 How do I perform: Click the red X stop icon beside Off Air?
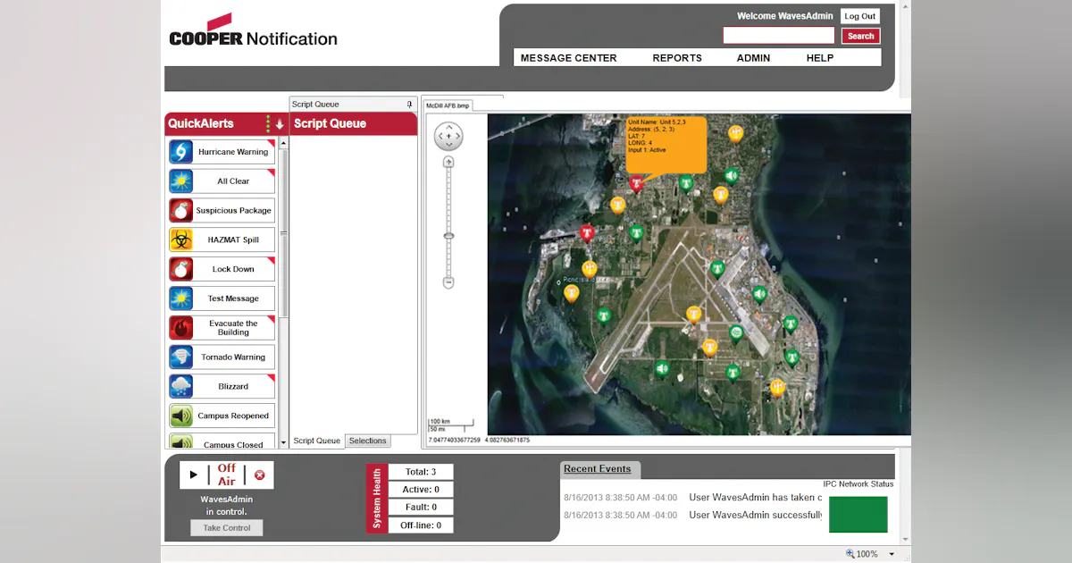(x=259, y=475)
